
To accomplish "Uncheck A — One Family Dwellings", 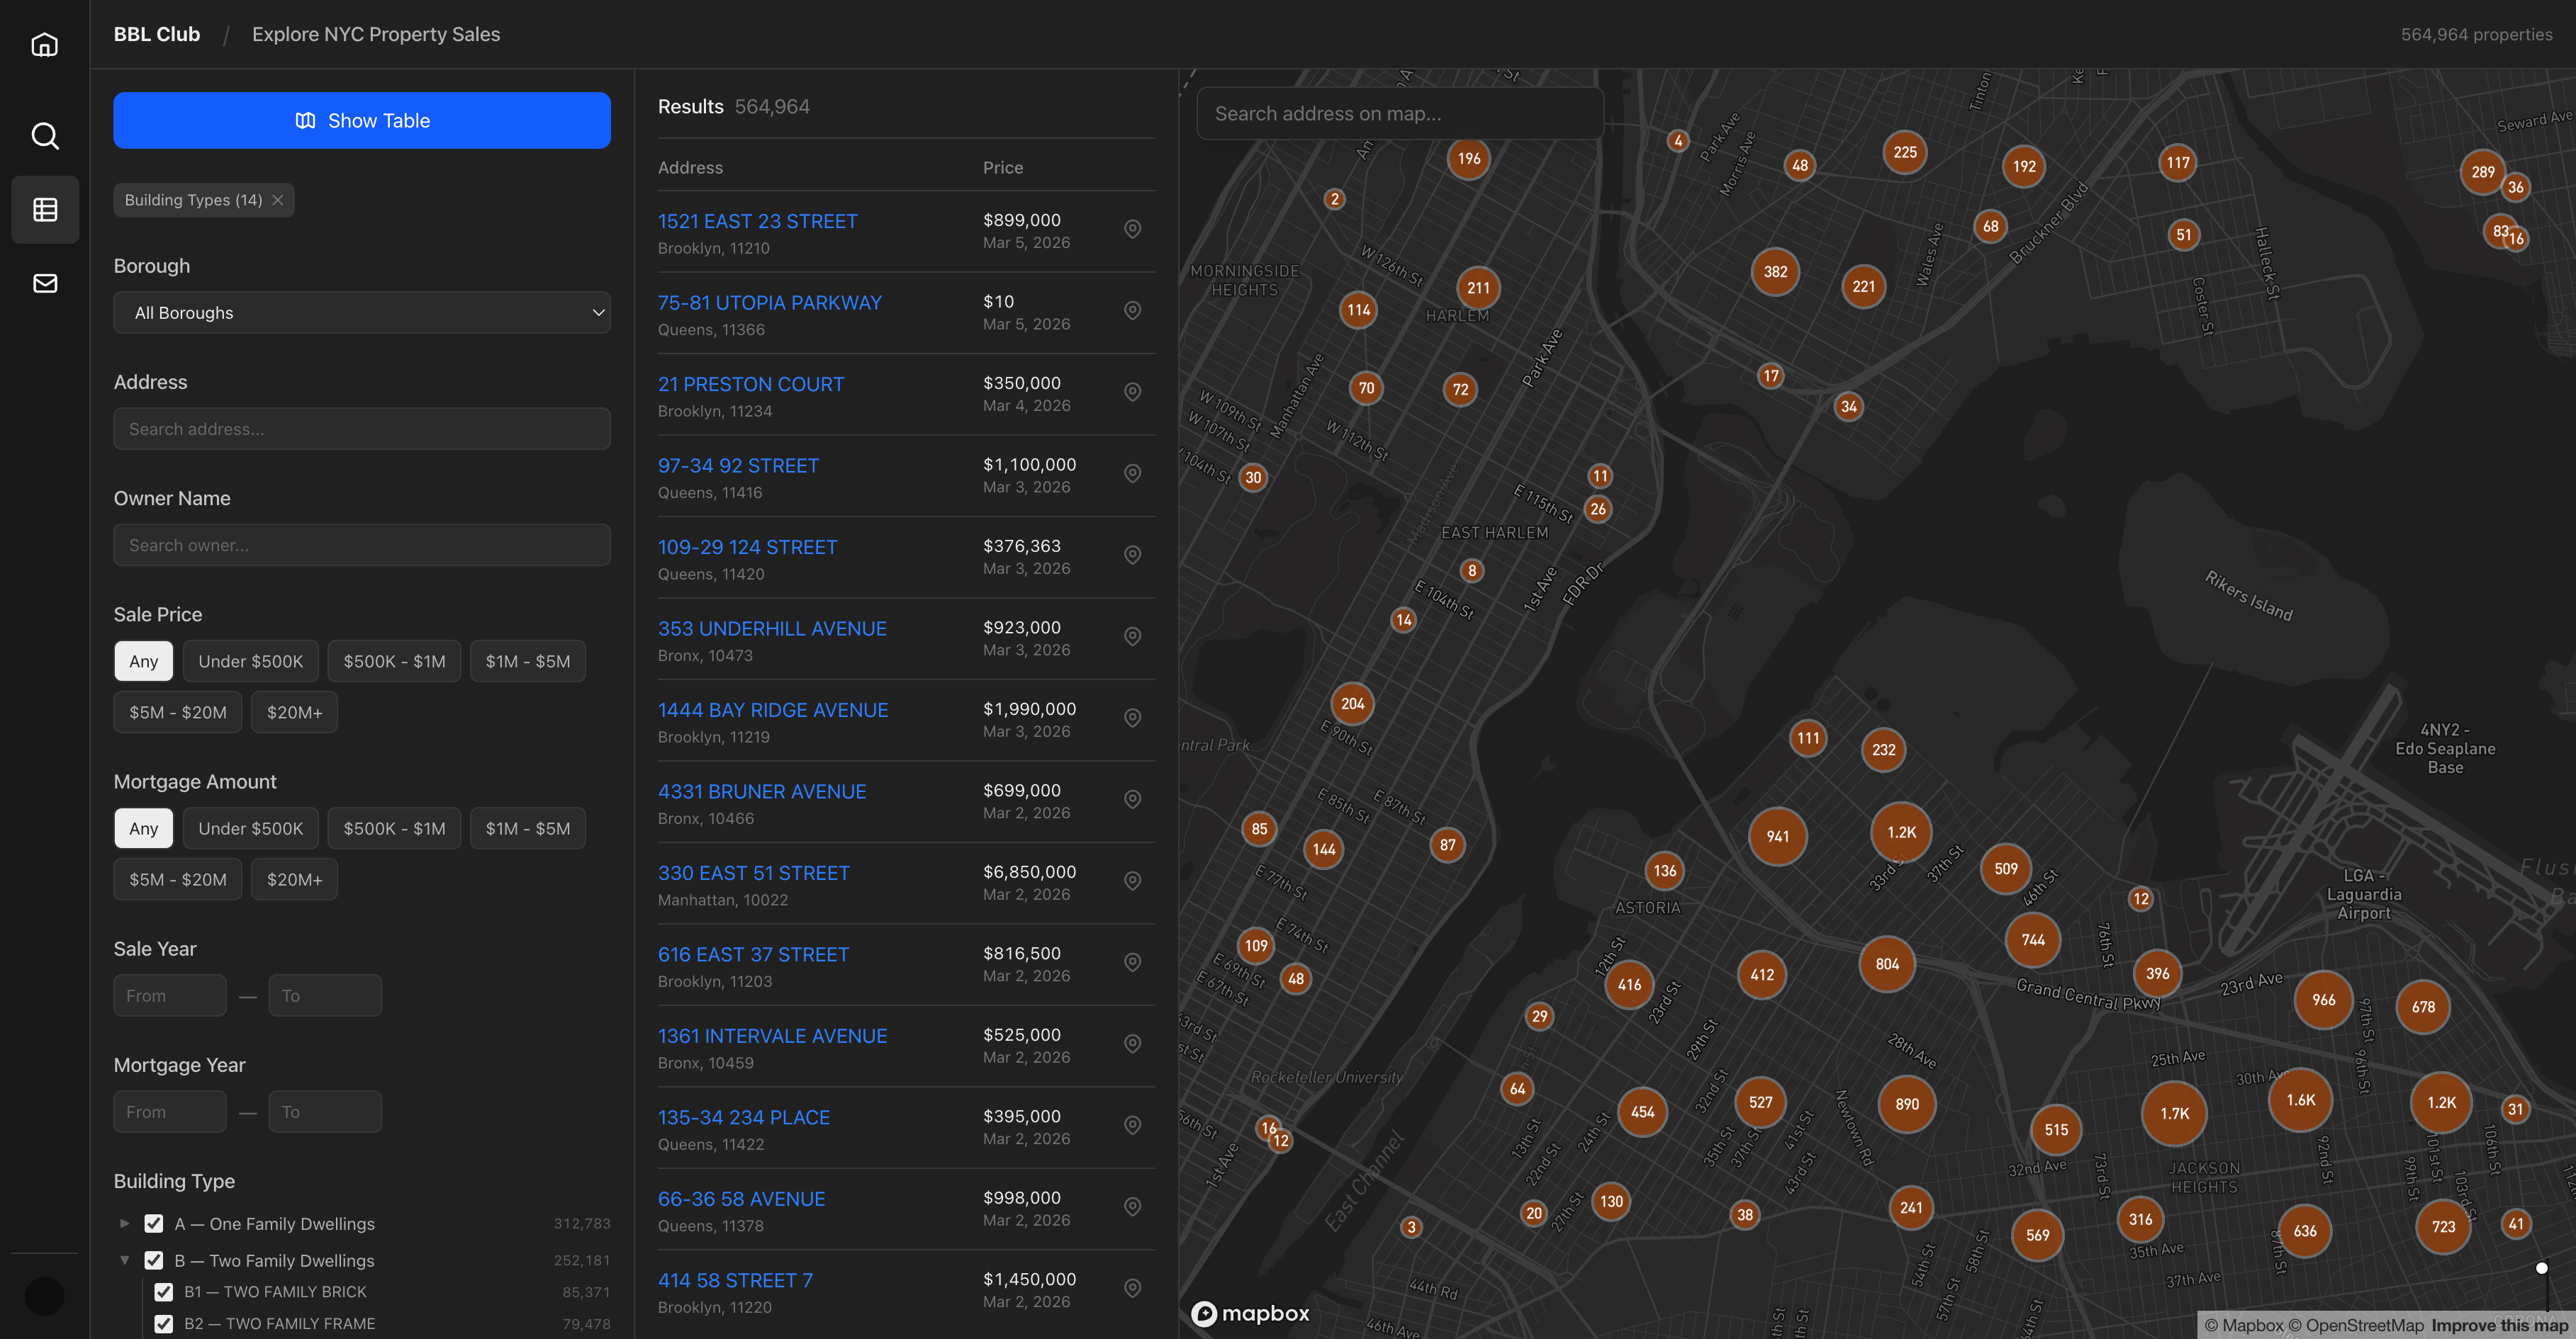I will click(x=154, y=1223).
